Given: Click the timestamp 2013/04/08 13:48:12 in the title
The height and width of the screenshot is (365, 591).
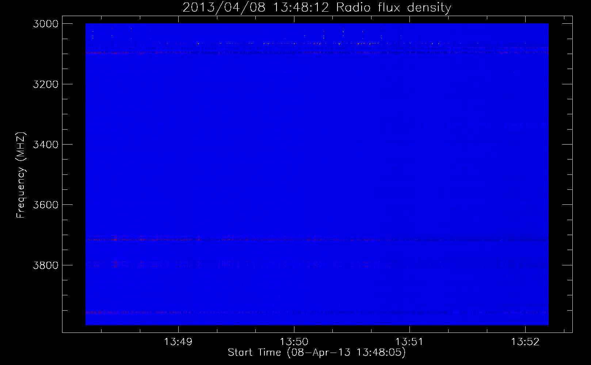Looking at the screenshot, I should coord(256,7).
